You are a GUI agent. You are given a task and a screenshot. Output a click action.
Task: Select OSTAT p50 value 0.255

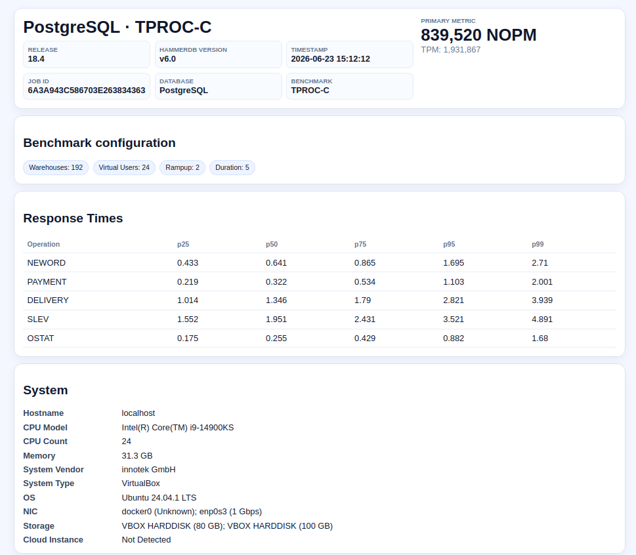[x=276, y=338]
